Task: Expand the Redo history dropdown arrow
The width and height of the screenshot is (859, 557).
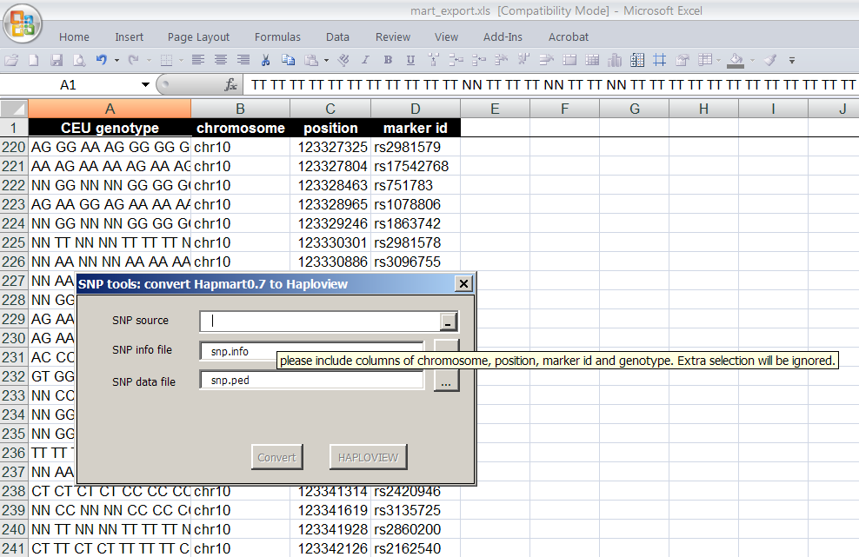Action: 149,60
